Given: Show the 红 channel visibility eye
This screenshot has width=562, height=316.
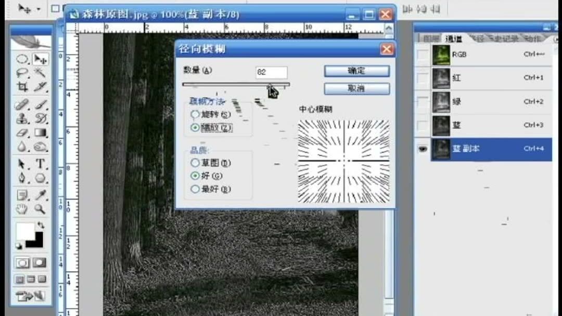Looking at the screenshot, I should 421,78.
